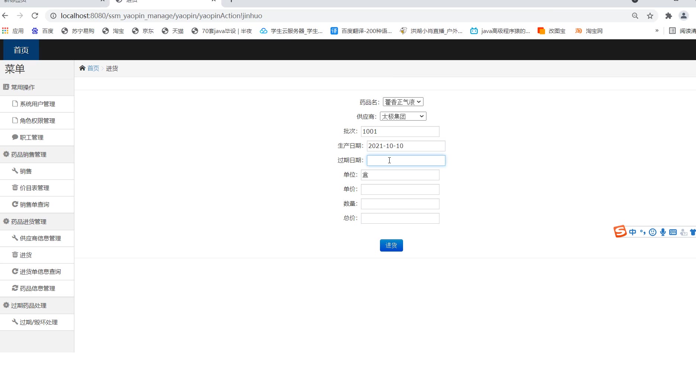The image size is (696, 371).
Task: Open the 百度 bookmark
Action: coord(42,31)
